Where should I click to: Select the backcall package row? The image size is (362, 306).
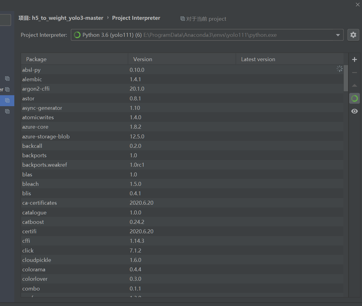click(x=182, y=146)
